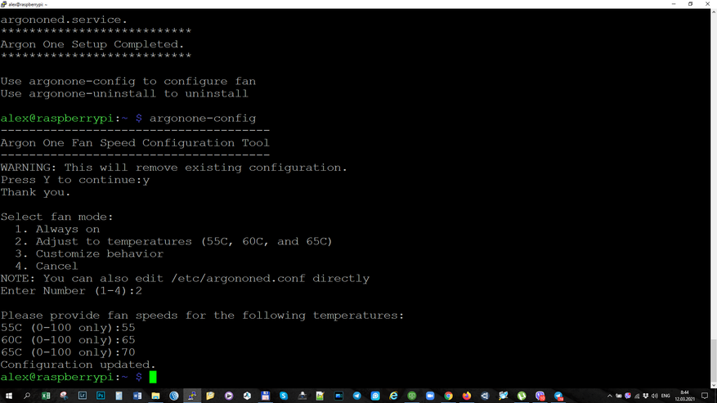This screenshot has width=717, height=403.
Task: Click the green terminal cursor block
Action: click(153, 377)
